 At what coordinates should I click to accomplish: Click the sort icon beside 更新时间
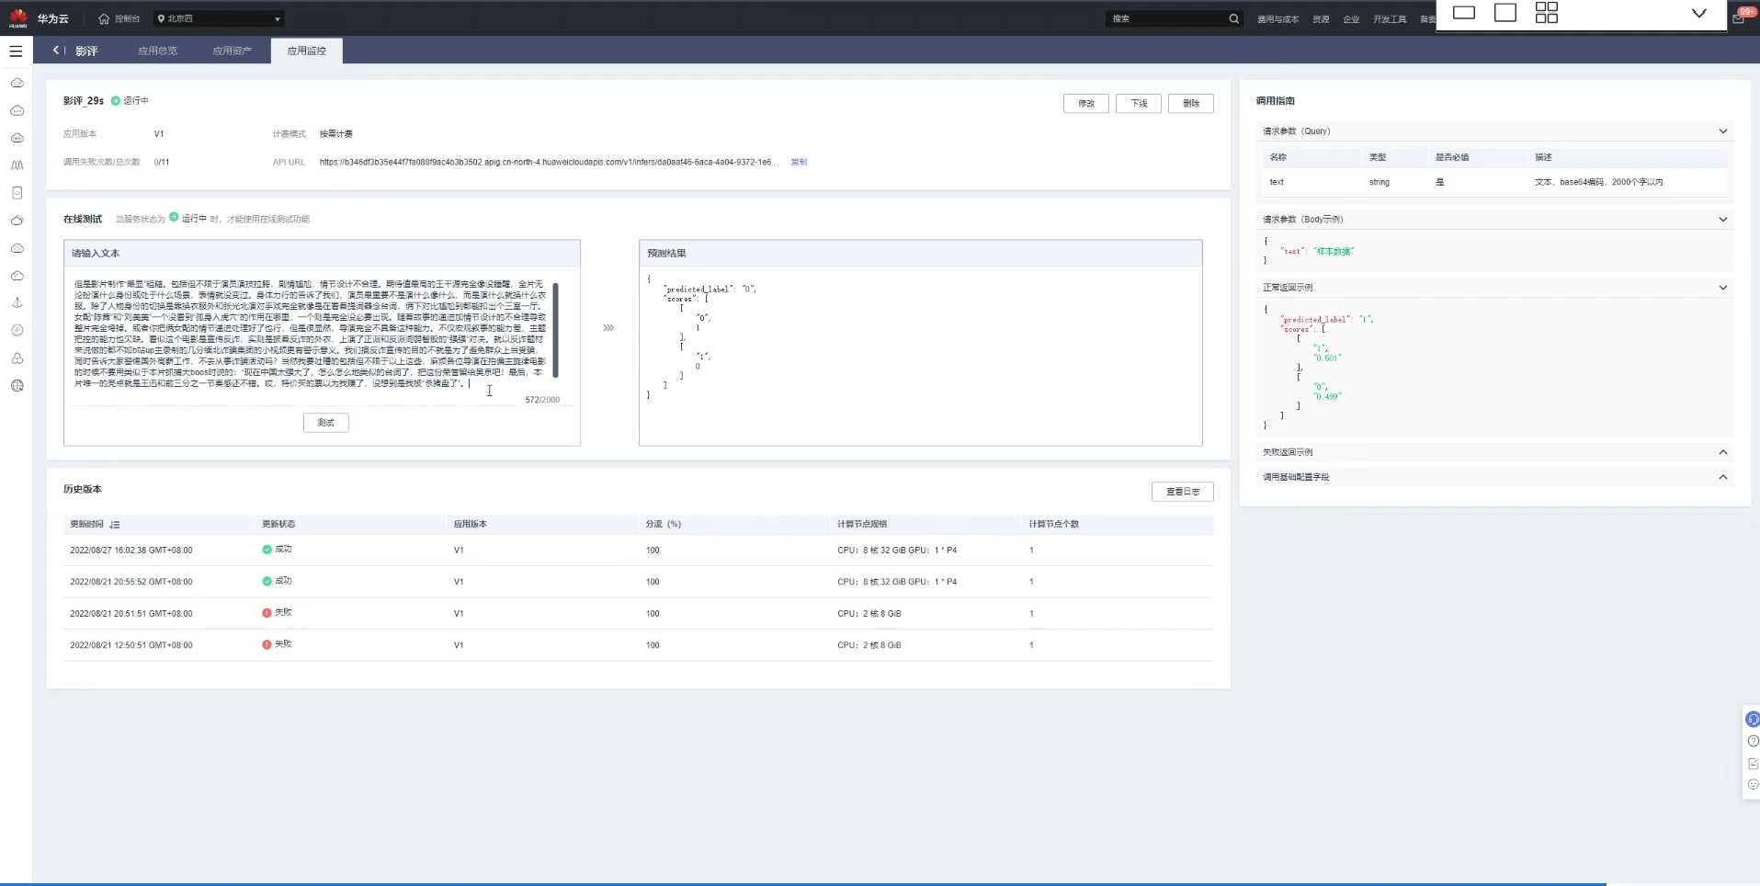(115, 525)
